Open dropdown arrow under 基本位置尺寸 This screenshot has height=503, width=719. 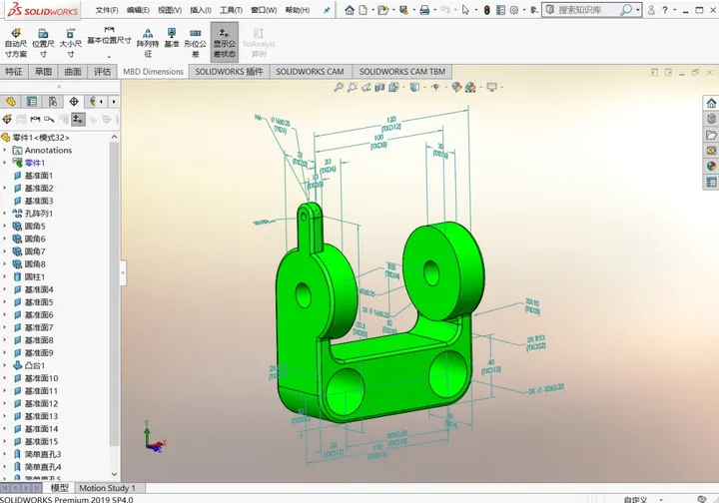(109, 57)
